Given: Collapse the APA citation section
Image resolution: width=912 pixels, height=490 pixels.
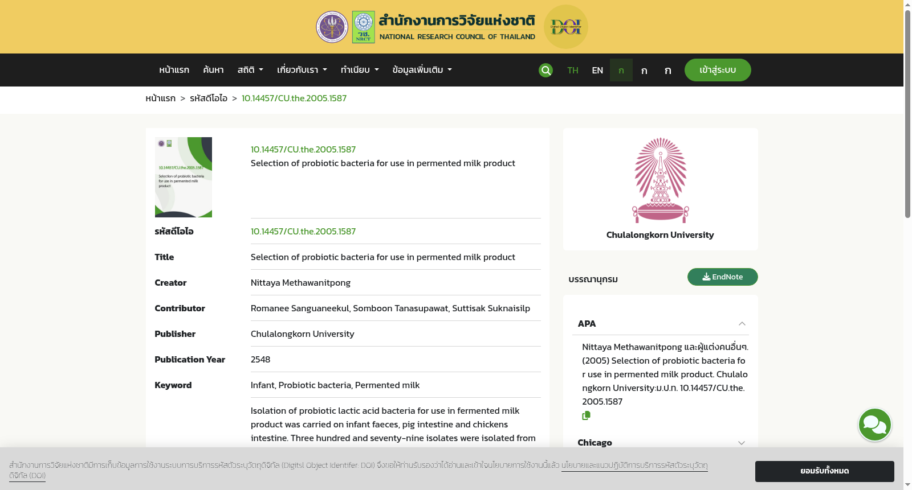Looking at the screenshot, I should click(742, 323).
